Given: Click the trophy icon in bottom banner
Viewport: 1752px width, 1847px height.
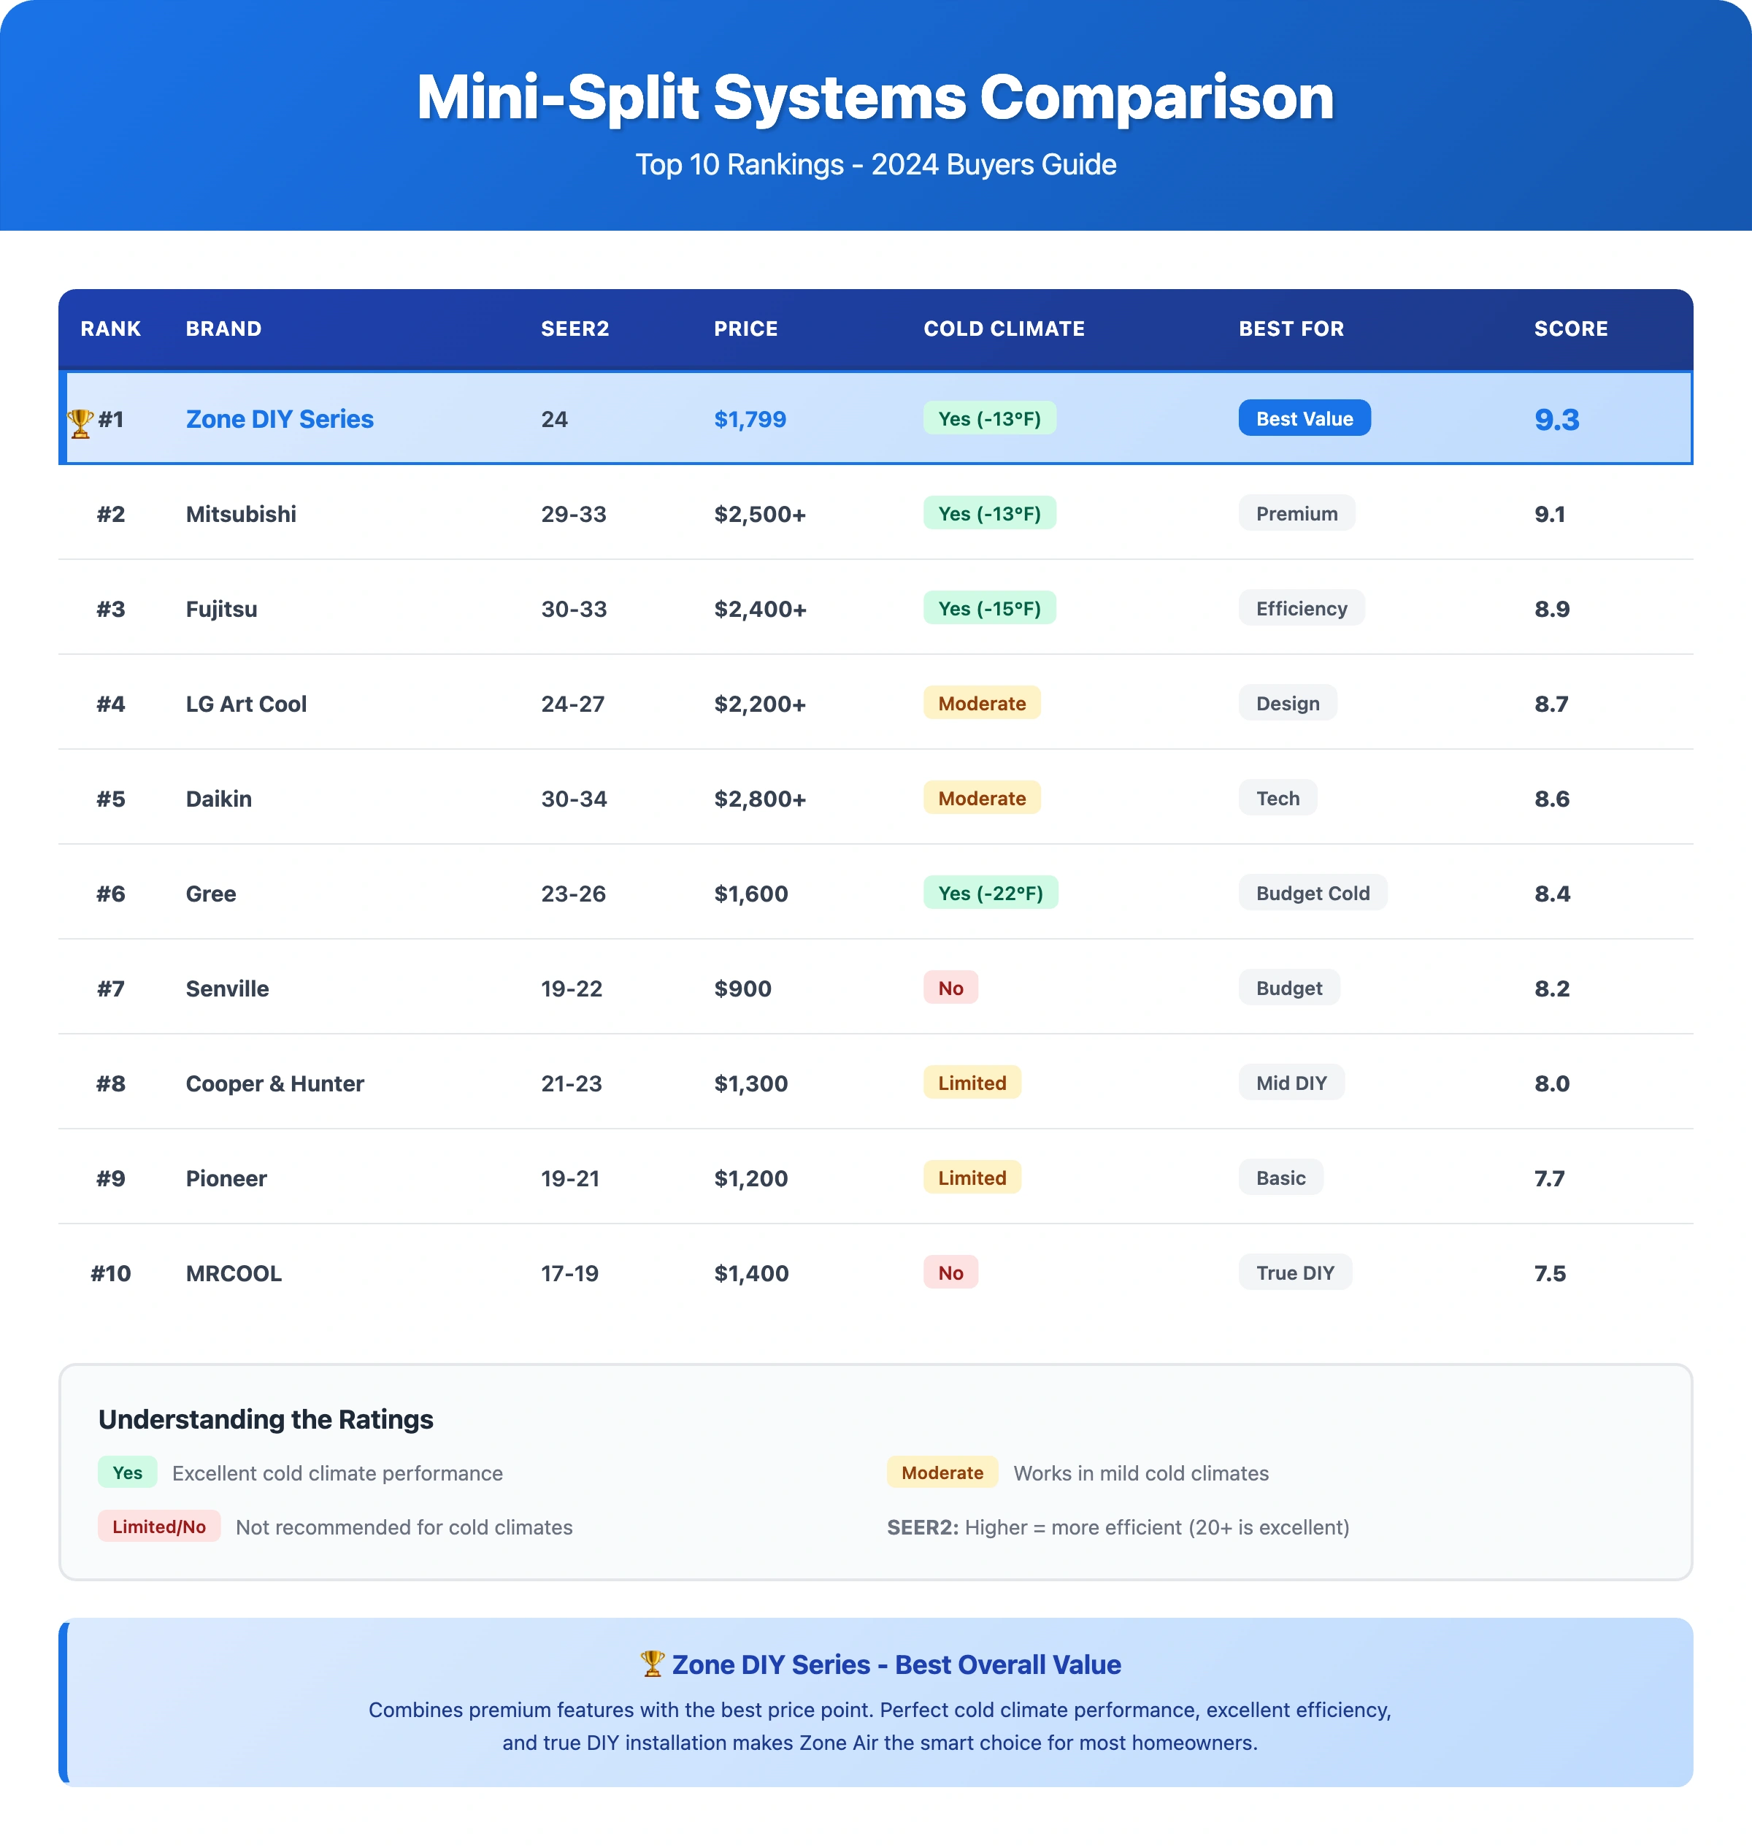Looking at the screenshot, I should (x=652, y=1663).
